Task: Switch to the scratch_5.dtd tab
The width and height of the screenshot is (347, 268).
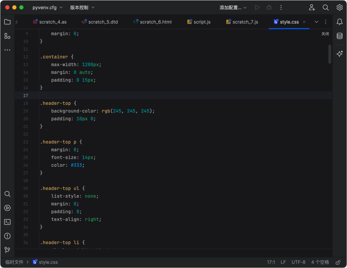Action: pyautogui.click(x=100, y=22)
